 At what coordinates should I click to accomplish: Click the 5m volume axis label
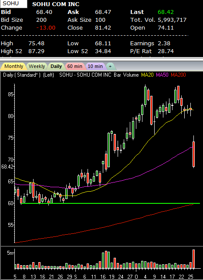coord(10,253)
